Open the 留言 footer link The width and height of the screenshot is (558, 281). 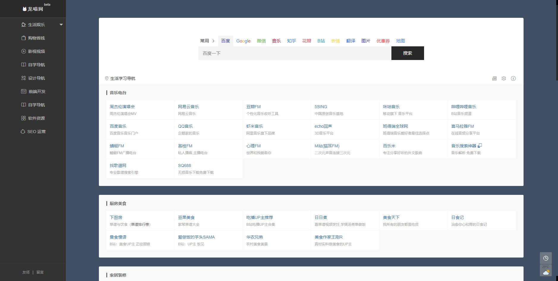[x=40, y=272]
